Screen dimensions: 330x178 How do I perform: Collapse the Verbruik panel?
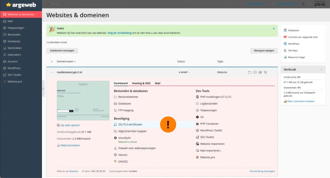[321, 70]
